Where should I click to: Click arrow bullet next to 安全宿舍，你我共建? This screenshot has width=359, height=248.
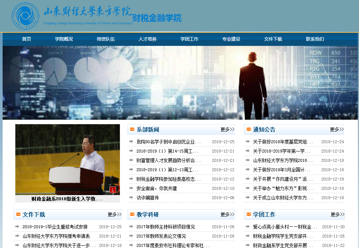pos(131,188)
